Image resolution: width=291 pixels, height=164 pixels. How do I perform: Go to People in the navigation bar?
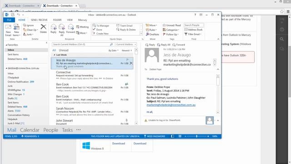pos(50,130)
